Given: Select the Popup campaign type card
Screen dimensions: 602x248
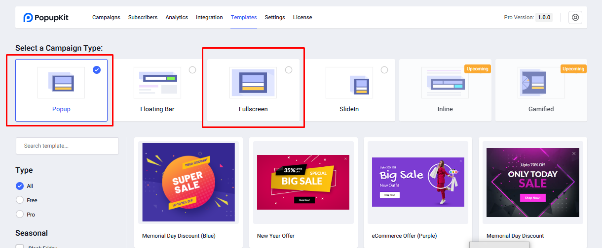Looking at the screenshot, I should click(x=61, y=90).
